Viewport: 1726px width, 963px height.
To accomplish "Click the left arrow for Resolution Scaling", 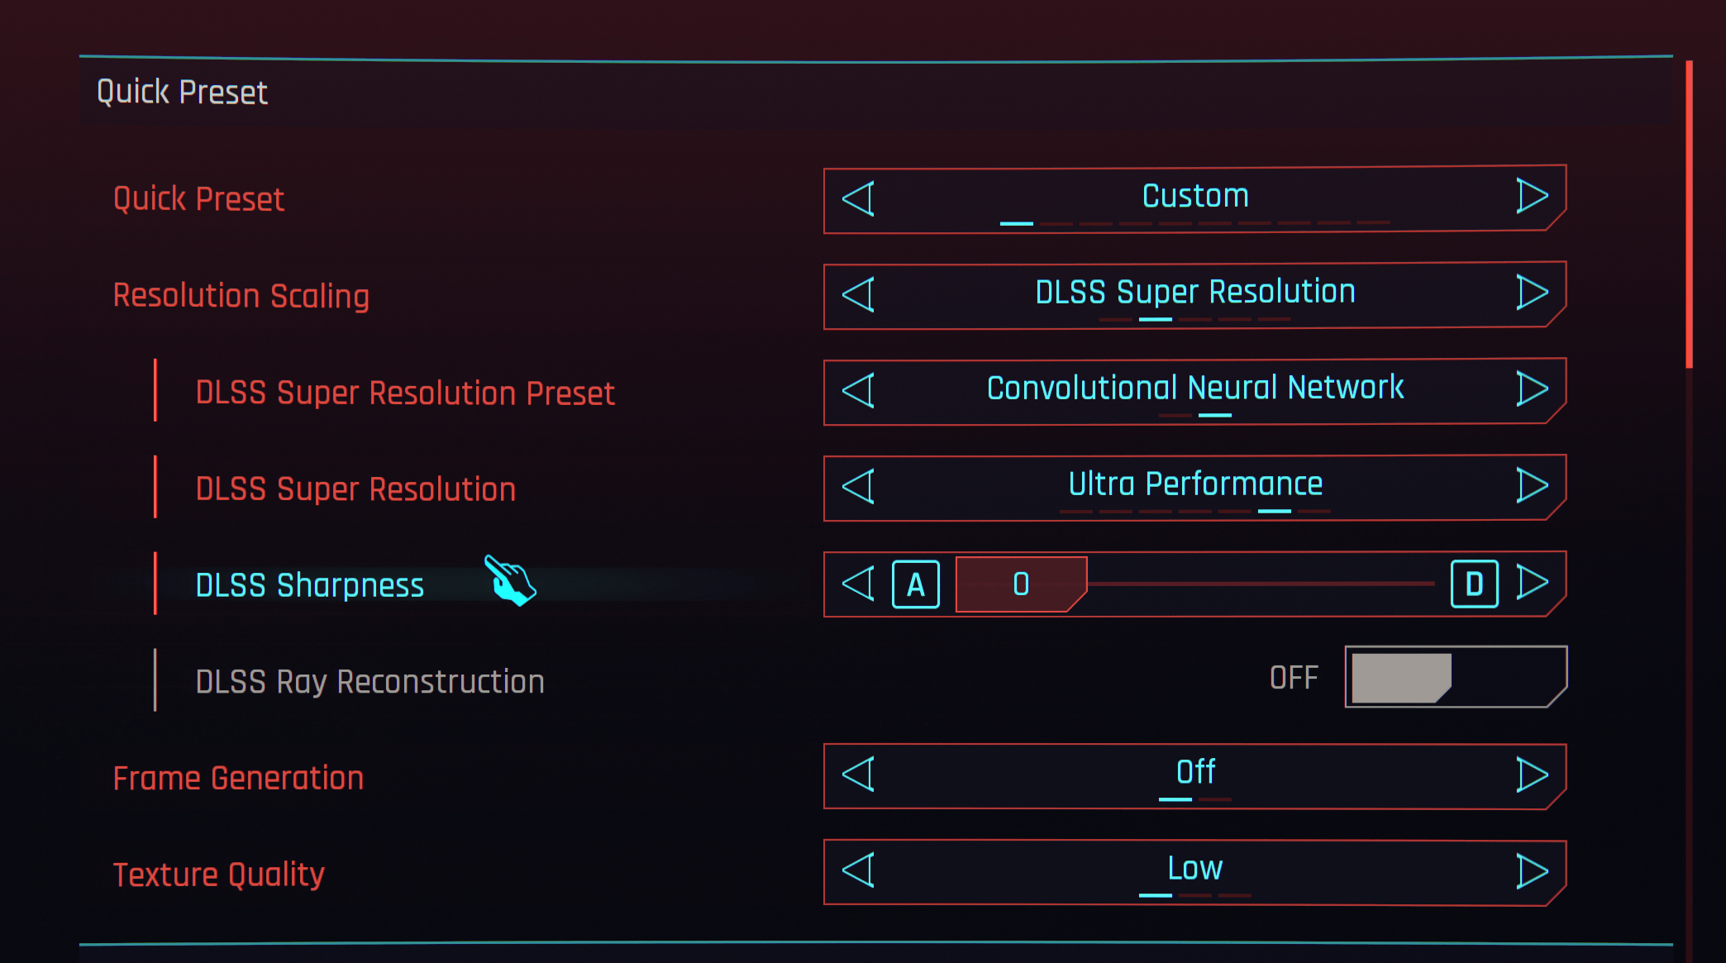I will pos(859,295).
